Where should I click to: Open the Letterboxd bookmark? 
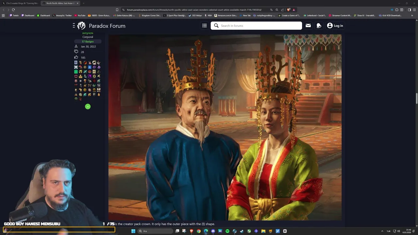[315, 15]
